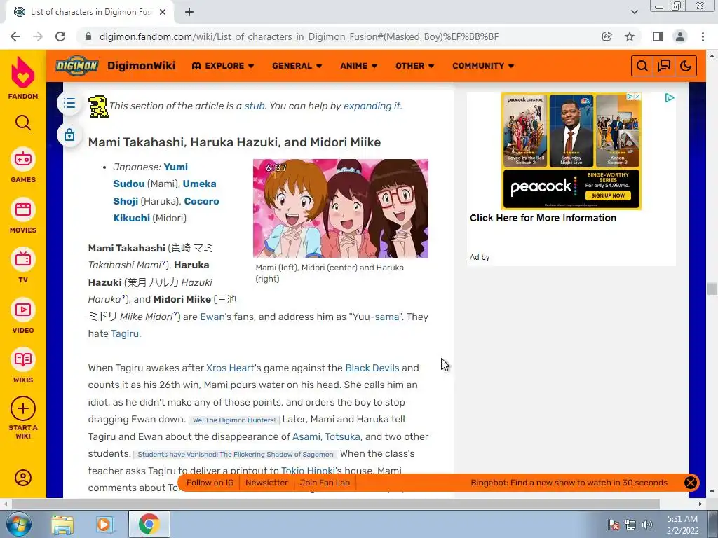The image size is (718, 538).
Task: Click the page protection lock icon
Action: pos(69,135)
